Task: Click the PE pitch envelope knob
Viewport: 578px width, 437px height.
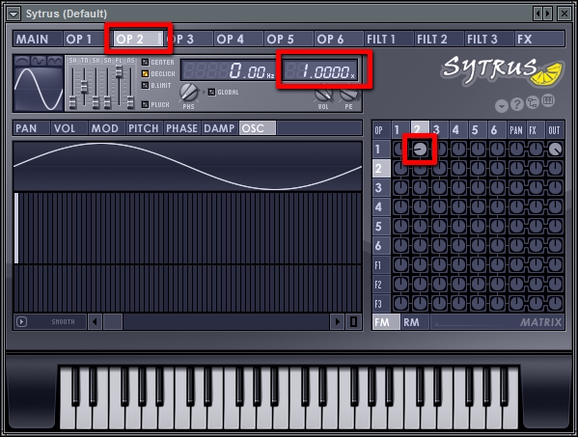Action: coord(348,96)
